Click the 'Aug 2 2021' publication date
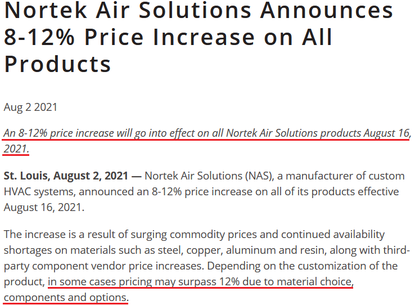The width and height of the screenshot is (415, 305). (30, 107)
